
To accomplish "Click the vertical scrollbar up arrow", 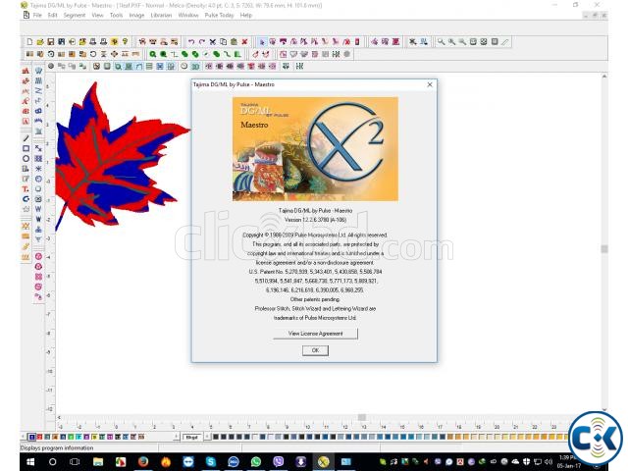I will point(604,77).
